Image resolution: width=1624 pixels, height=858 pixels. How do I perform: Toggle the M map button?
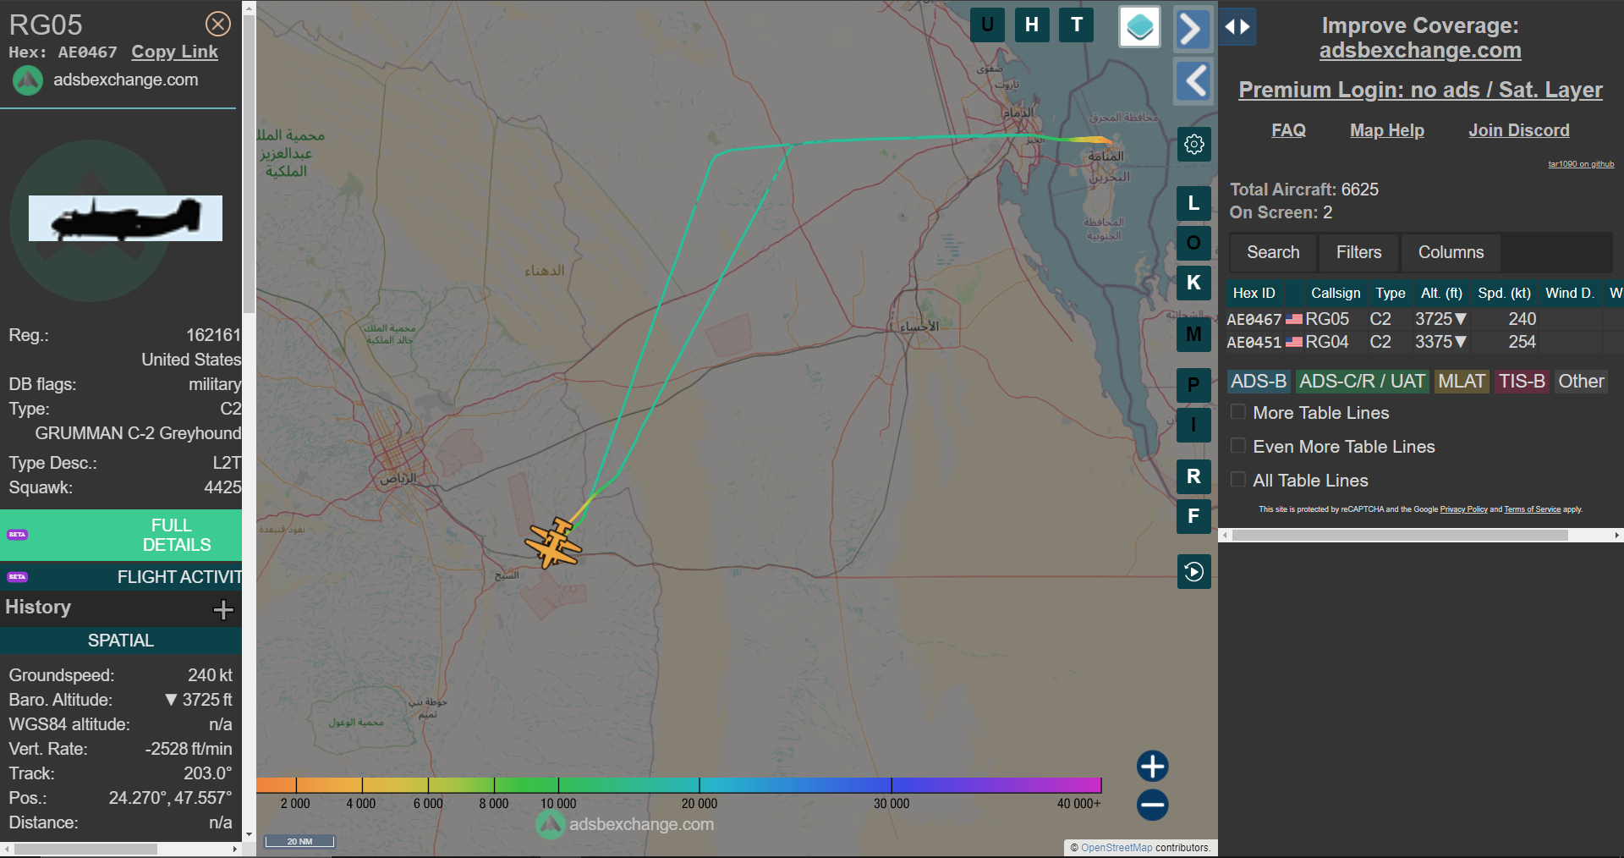1193,334
